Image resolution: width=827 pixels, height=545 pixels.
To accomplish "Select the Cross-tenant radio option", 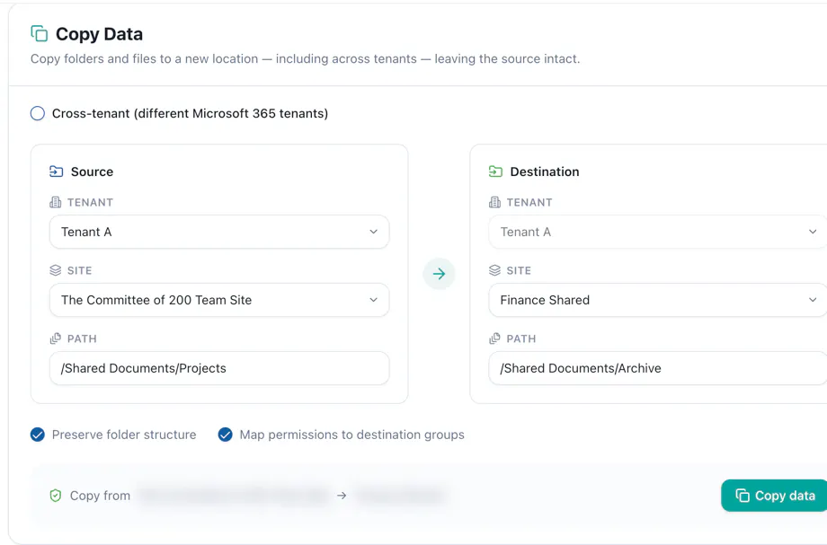I will click(x=38, y=113).
